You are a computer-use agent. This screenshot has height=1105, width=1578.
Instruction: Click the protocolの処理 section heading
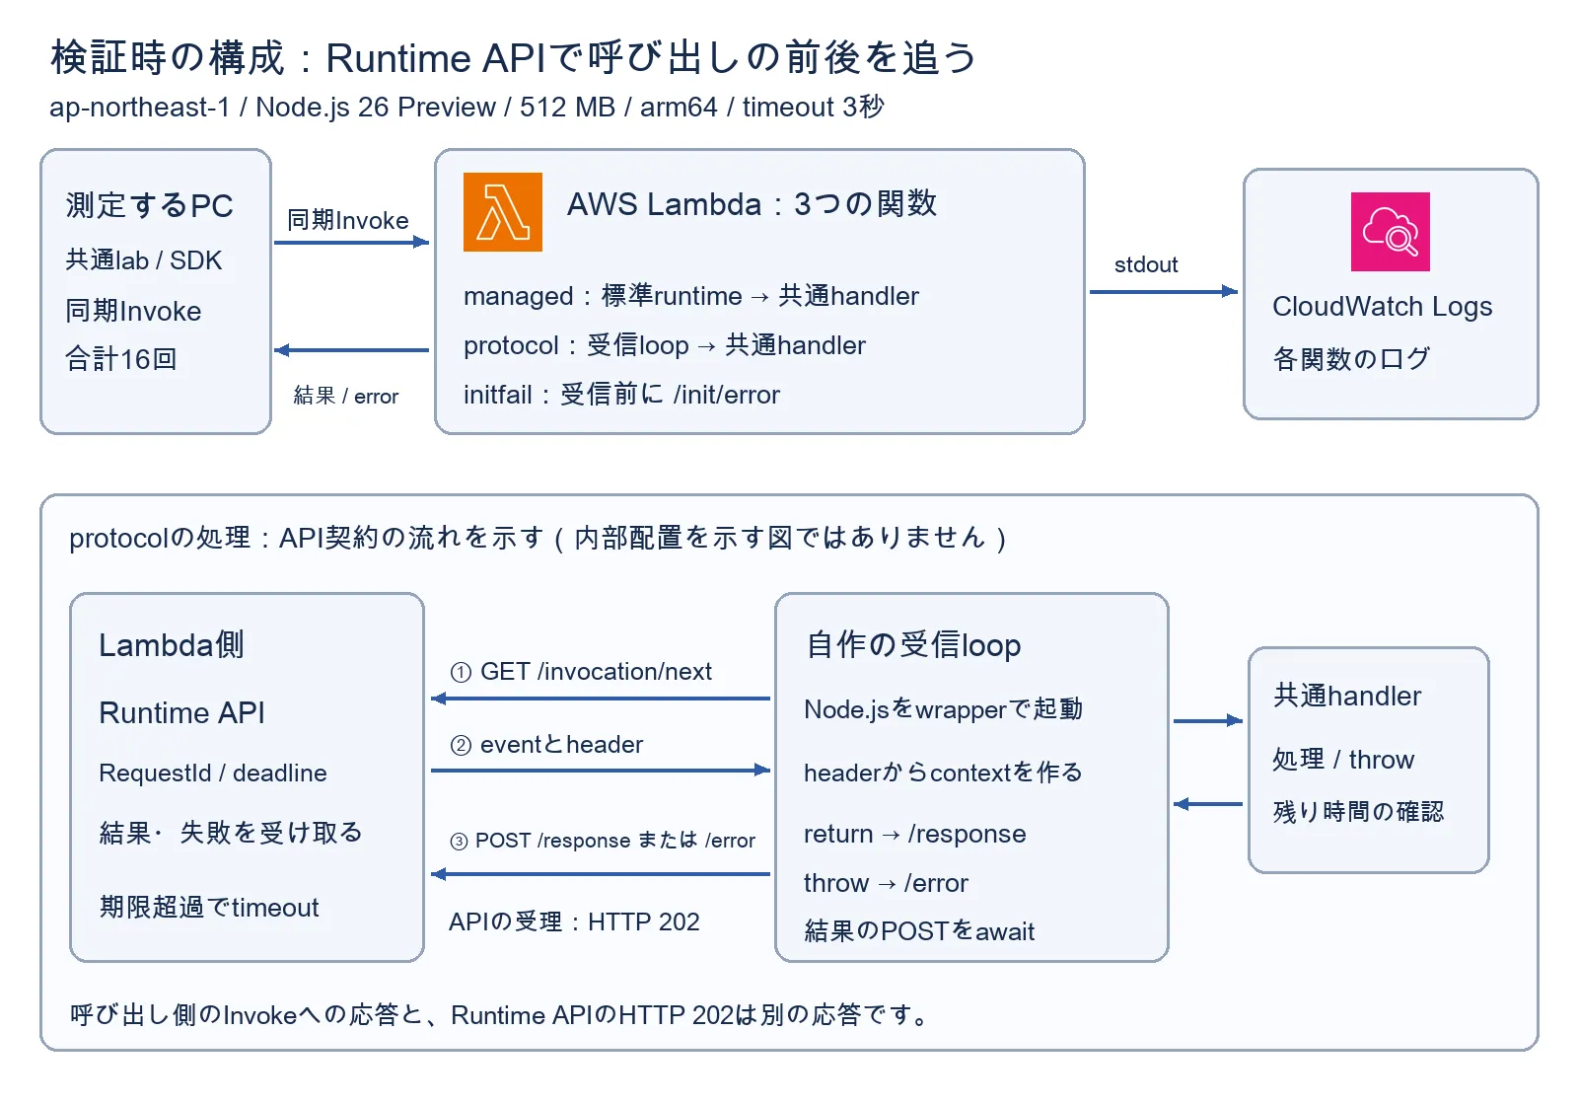pyautogui.click(x=538, y=538)
